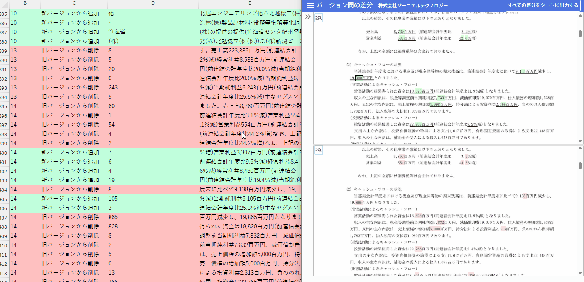Click highlighted 22,805百万円 in the upper pane
Screen dimensions: 584x282
click(x=421, y=124)
